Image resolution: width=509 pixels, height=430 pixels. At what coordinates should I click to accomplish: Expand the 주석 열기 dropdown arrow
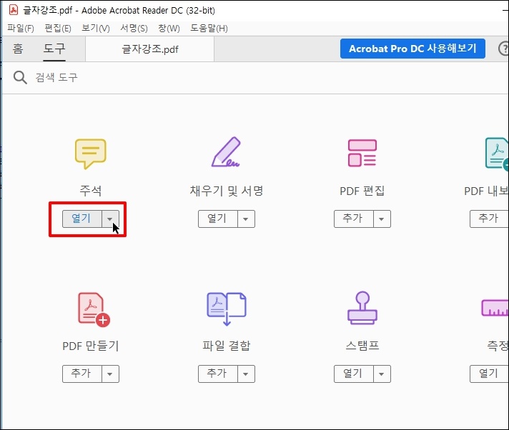110,219
